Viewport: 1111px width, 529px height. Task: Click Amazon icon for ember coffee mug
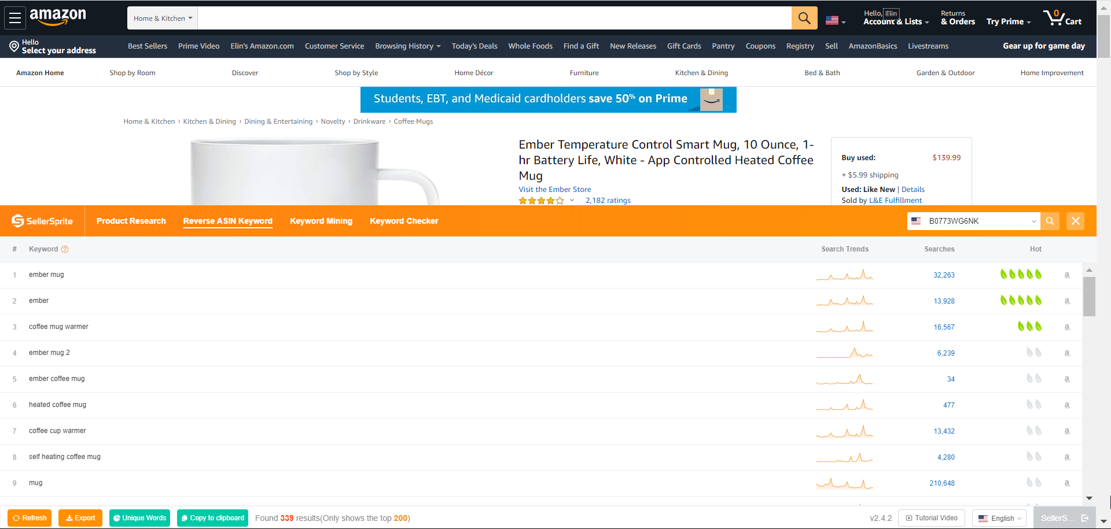click(x=1067, y=379)
